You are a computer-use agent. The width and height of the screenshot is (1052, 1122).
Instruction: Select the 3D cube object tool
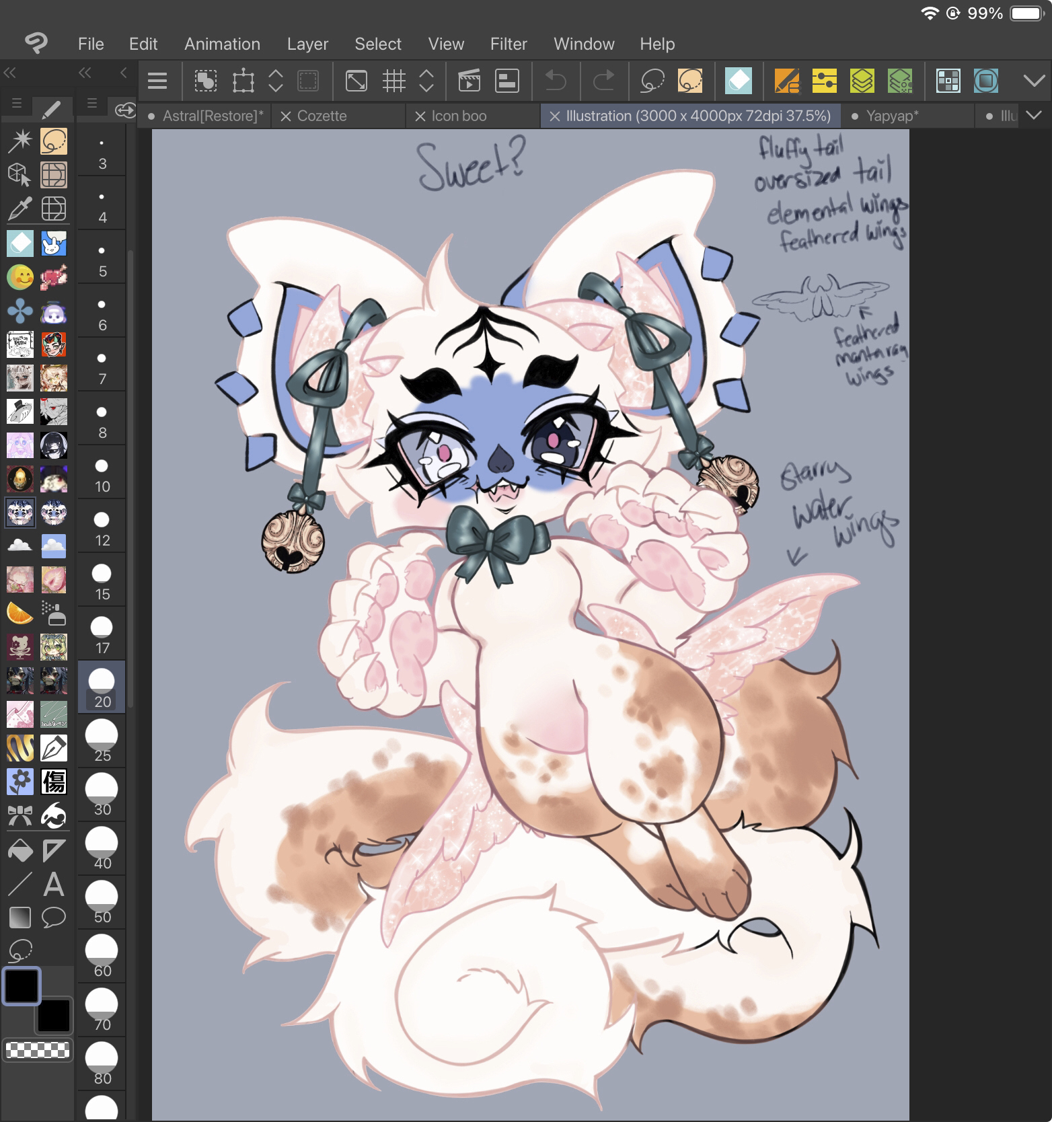pyautogui.click(x=20, y=175)
